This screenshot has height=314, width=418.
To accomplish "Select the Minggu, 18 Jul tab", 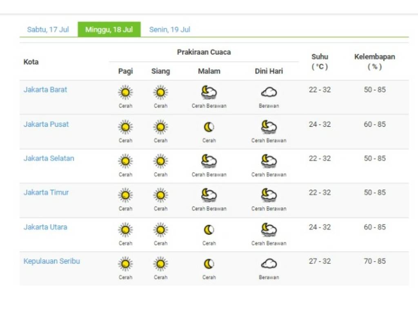I will [109, 29].
